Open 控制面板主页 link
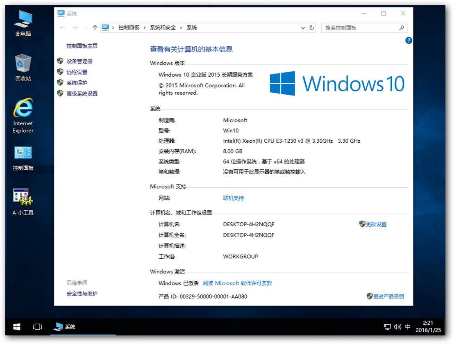 (82, 46)
